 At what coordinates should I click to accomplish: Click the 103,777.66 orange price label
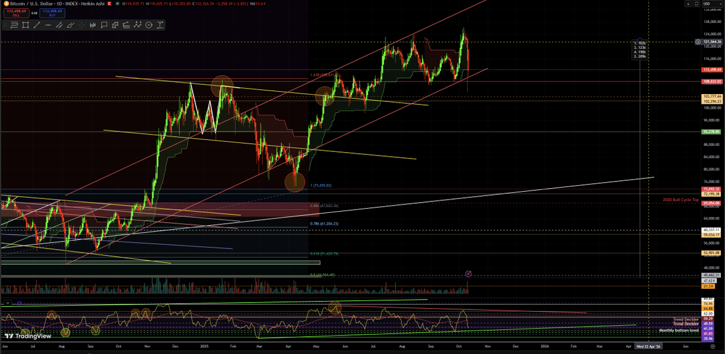[712, 96]
